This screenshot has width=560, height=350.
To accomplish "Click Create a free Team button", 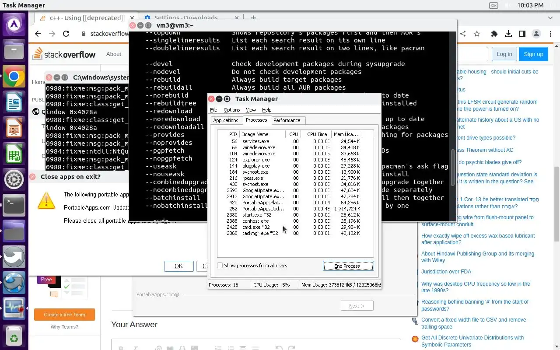I will click(x=64, y=315).
